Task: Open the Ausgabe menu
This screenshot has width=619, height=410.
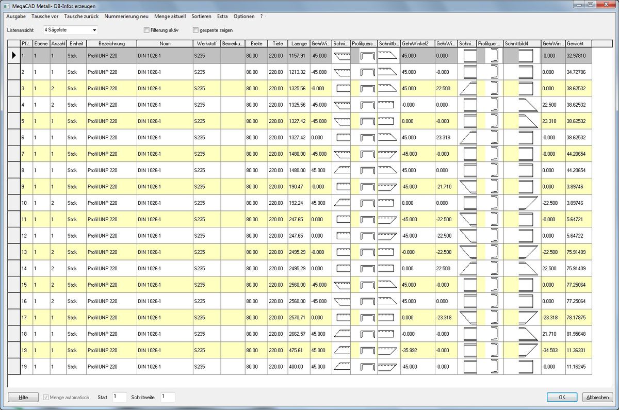Action: pyautogui.click(x=16, y=17)
